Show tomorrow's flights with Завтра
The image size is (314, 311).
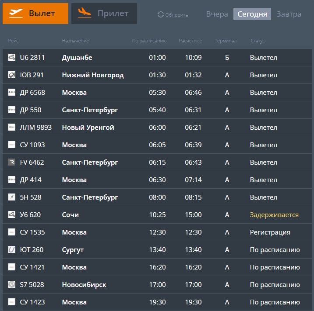289,14
